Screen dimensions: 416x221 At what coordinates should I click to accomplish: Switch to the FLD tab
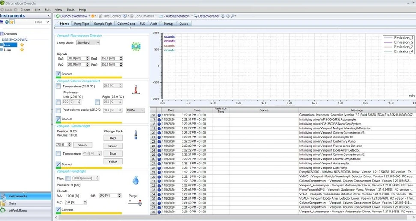[x=143, y=24]
